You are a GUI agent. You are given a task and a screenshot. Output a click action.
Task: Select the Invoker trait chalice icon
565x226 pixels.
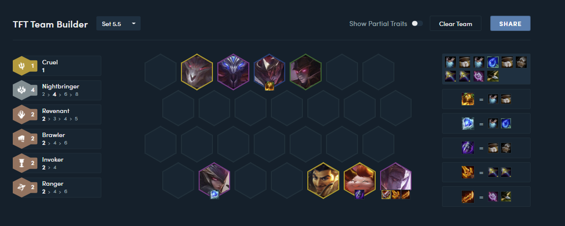(x=21, y=163)
